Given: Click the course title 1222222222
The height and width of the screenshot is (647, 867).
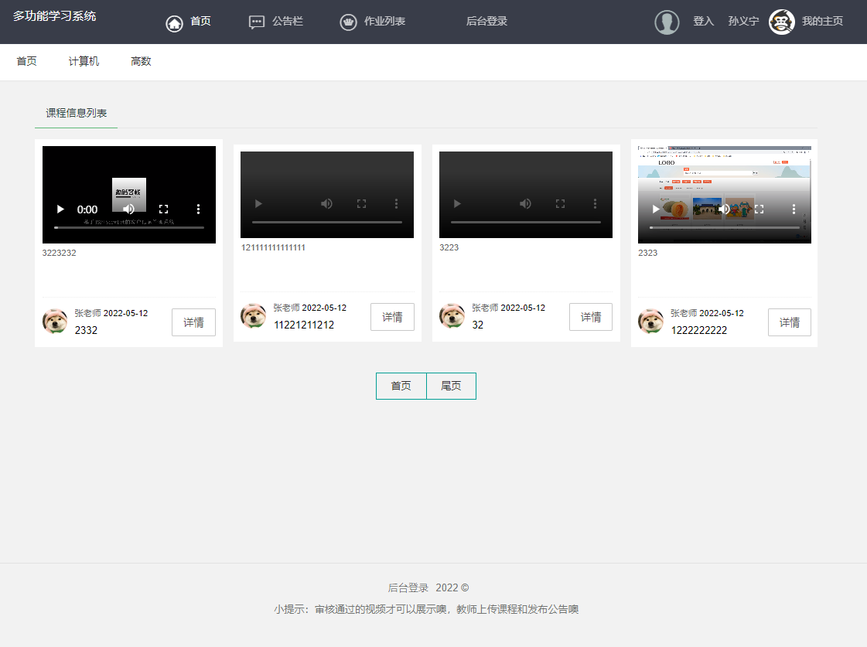Looking at the screenshot, I should (x=699, y=330).
